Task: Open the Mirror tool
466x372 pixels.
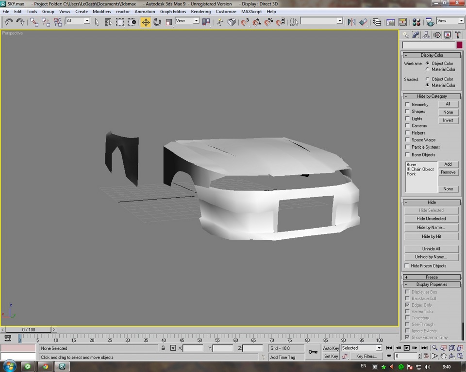Action: click(351, 22)
